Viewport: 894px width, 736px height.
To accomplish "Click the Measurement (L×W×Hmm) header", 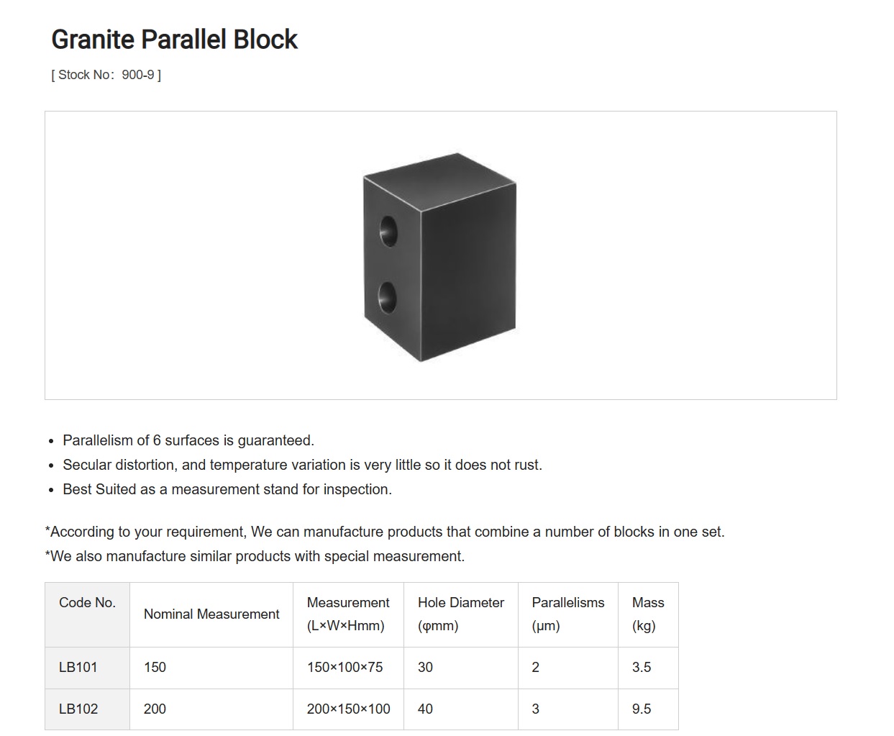I will [348, 614].
